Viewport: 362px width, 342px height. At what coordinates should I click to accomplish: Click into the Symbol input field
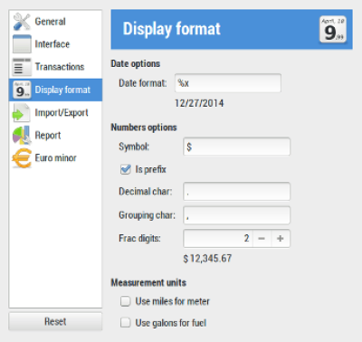(x=237, y=147)
